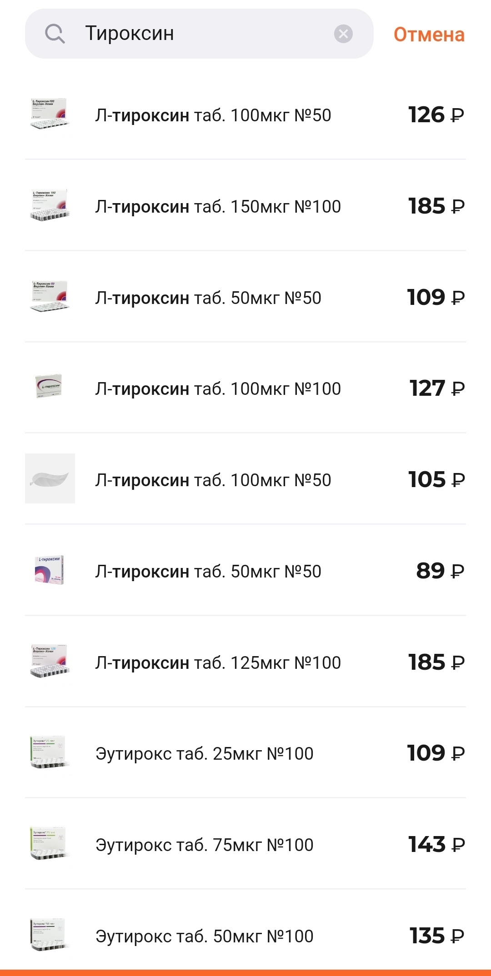Screen dimensions: 491x976
Task: Select the 89 ₽ price
Action: (440, 571)
